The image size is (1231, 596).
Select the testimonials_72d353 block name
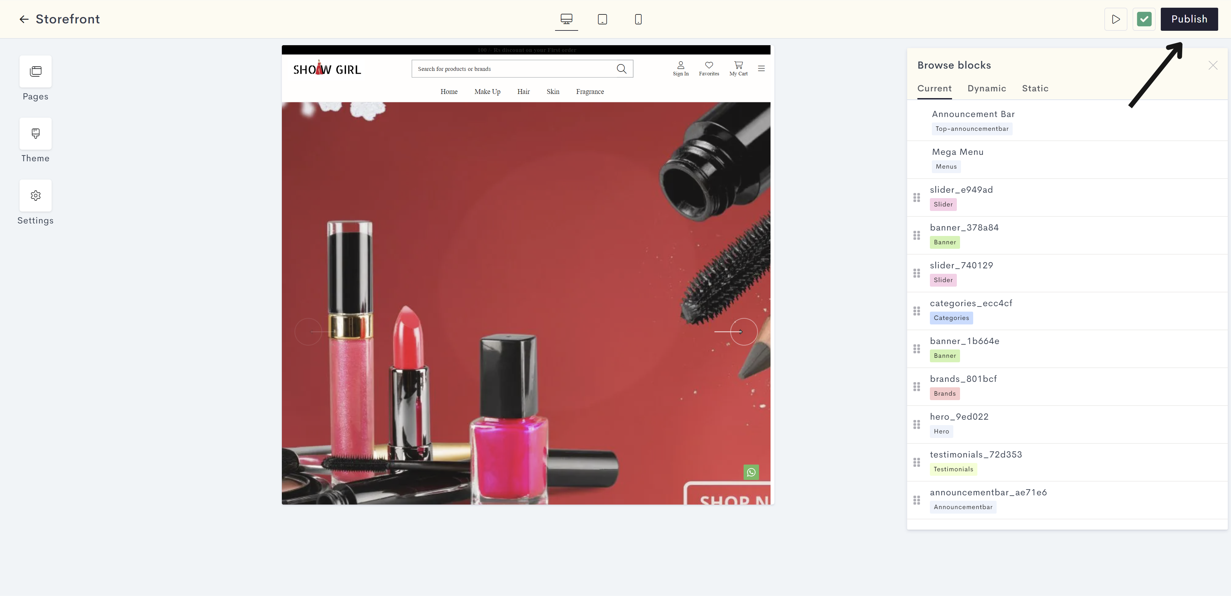point(975,455)
